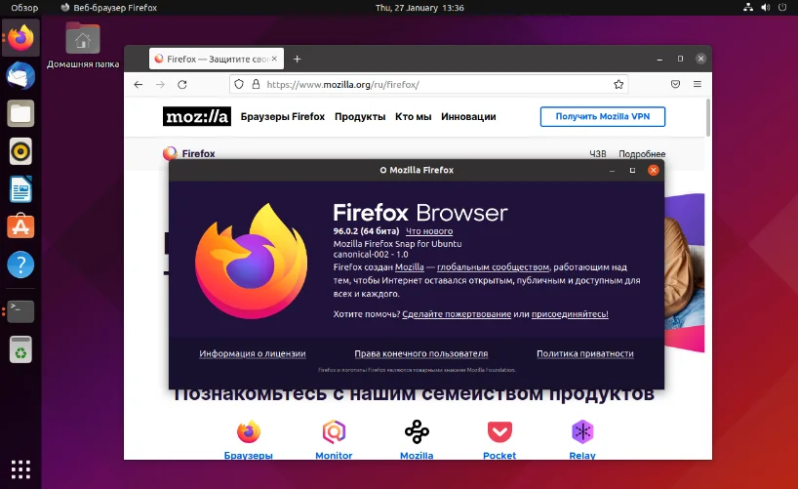Open Firefox from the Ubuntu dock
798x489 pixels.
(x=20, y=38)
